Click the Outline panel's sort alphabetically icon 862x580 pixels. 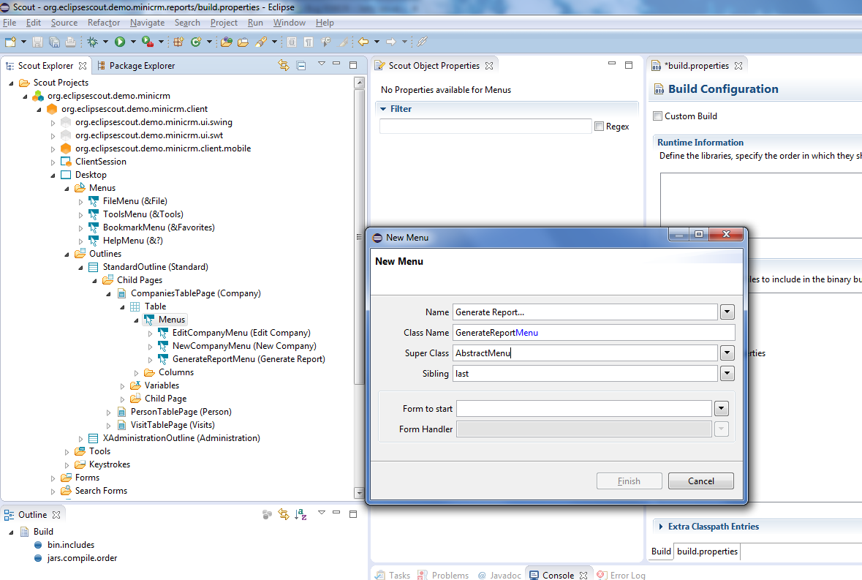point(300,515)
